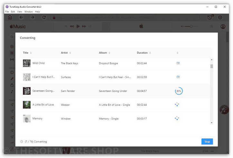Select Recently Added clock sidebar icon
This screenshot has width=233, height=158.
point(12,72)
